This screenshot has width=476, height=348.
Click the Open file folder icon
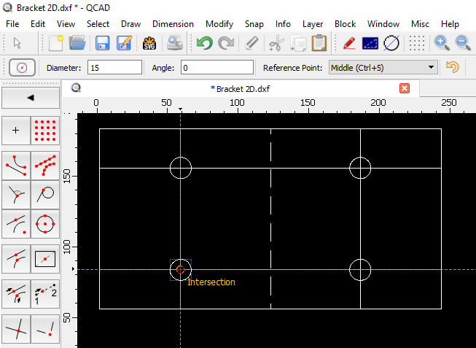pyautogui.click(x=78, y=43)
